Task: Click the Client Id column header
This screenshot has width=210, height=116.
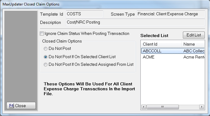Action: tap(161, 44)
